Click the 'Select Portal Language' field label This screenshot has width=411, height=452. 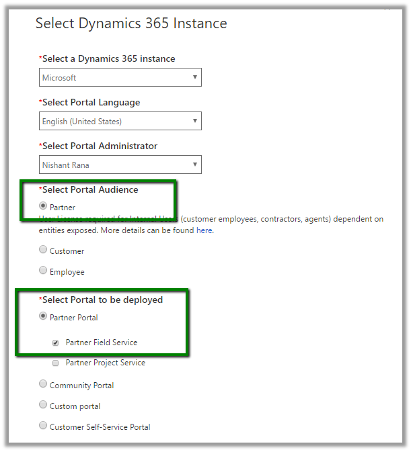[x=91, y=103]
